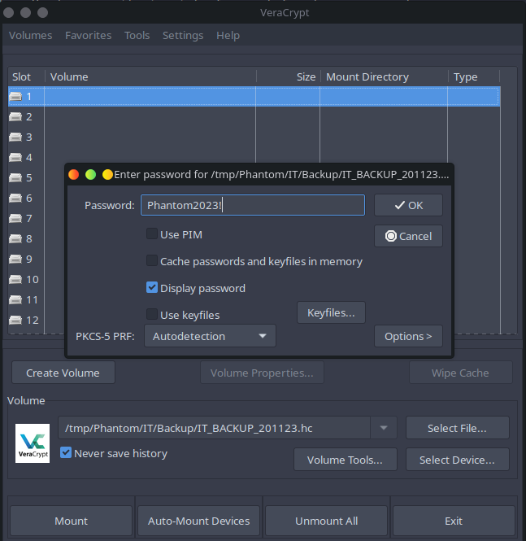This screenshot has width=526, height=541.
Task: Cancel the password dialog
Action: coord(408,236)
